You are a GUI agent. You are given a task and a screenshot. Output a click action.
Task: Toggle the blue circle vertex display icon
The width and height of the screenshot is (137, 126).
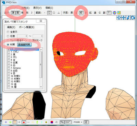coord(6,122)
